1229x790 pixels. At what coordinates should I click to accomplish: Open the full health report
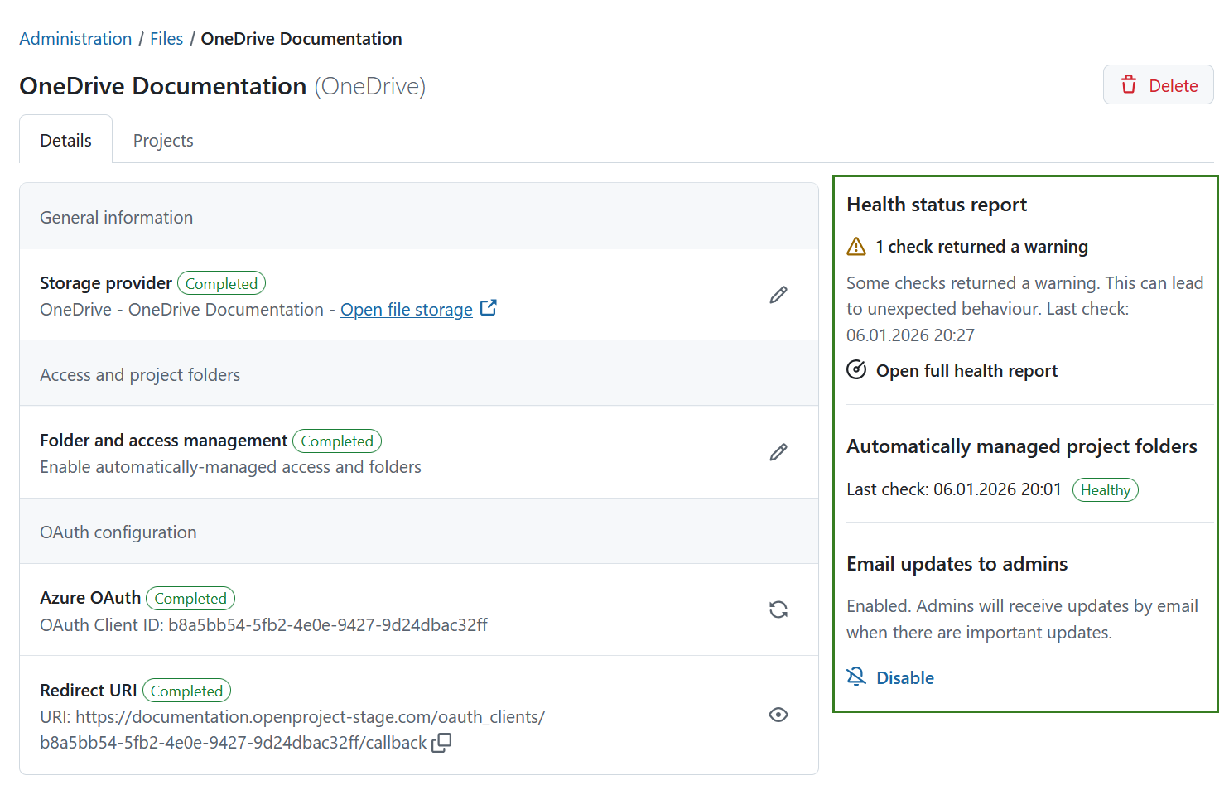tap(966, 370)
